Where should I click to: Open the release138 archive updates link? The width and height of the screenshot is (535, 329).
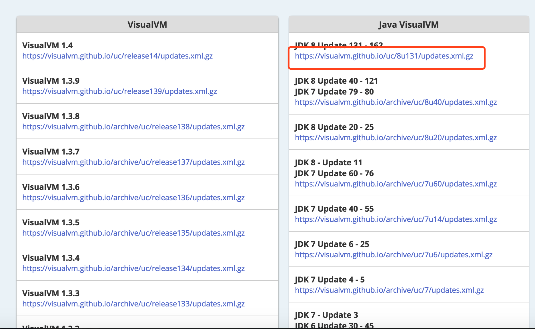pos(133,127)
